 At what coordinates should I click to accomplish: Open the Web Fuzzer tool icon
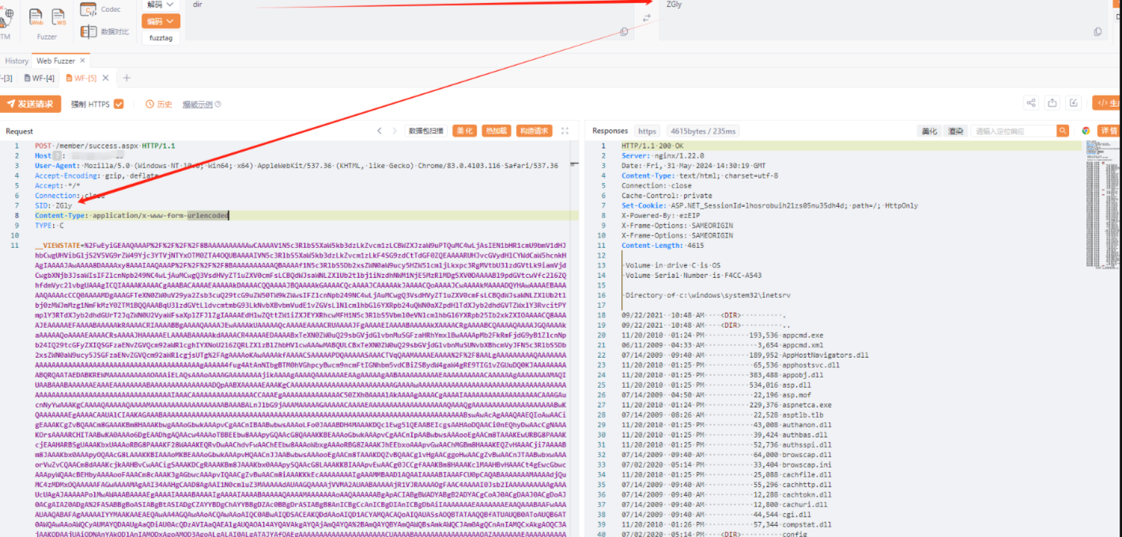pyautogui.click(x=36, y=17)
